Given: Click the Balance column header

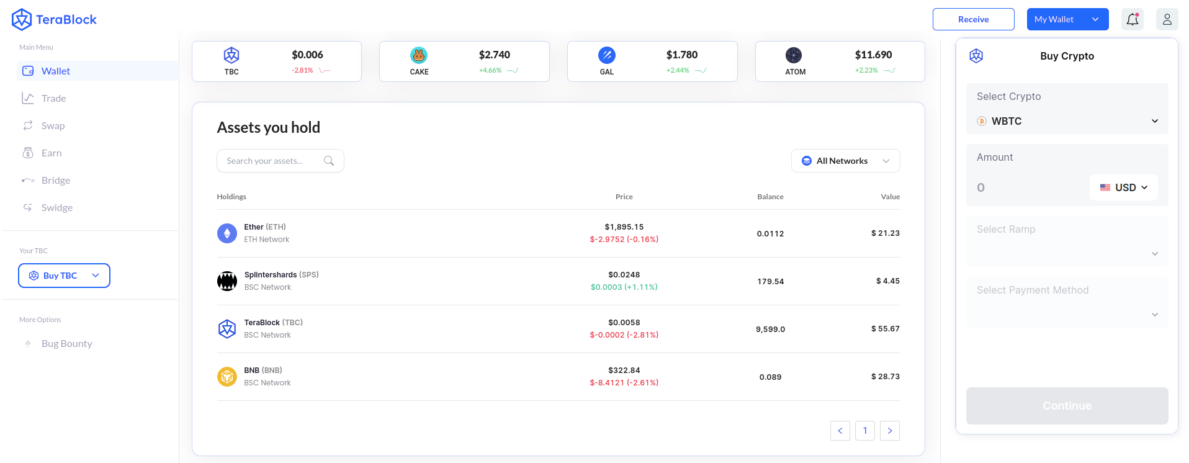Looking at the screenshot, I should (x=771, y=197).
